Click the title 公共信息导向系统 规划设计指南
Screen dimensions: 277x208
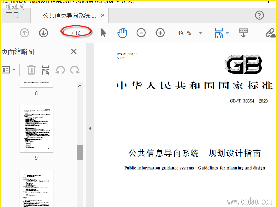click(x=195, y=153)
